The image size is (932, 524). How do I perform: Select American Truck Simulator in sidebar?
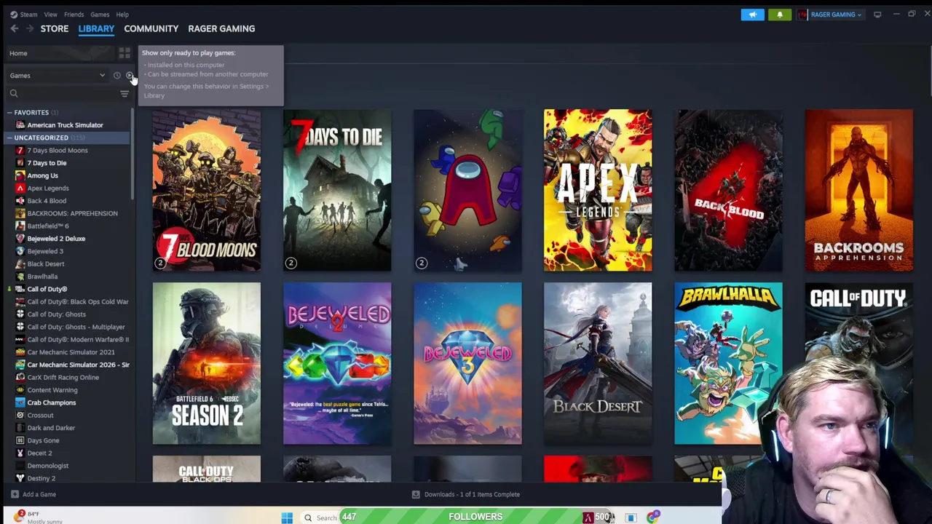pos(65,125)
